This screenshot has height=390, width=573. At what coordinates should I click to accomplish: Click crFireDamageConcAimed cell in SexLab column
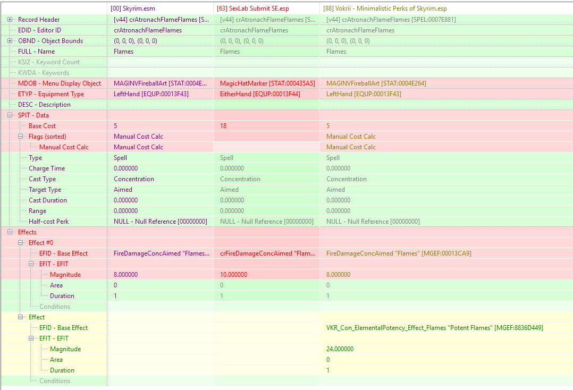267,253
